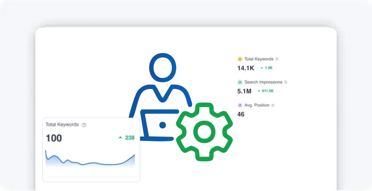
Task: Click the green 611.5K increase indicator
Action: click(266, 91)
